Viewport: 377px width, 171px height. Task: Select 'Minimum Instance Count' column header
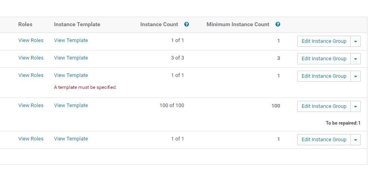point(238,24)
